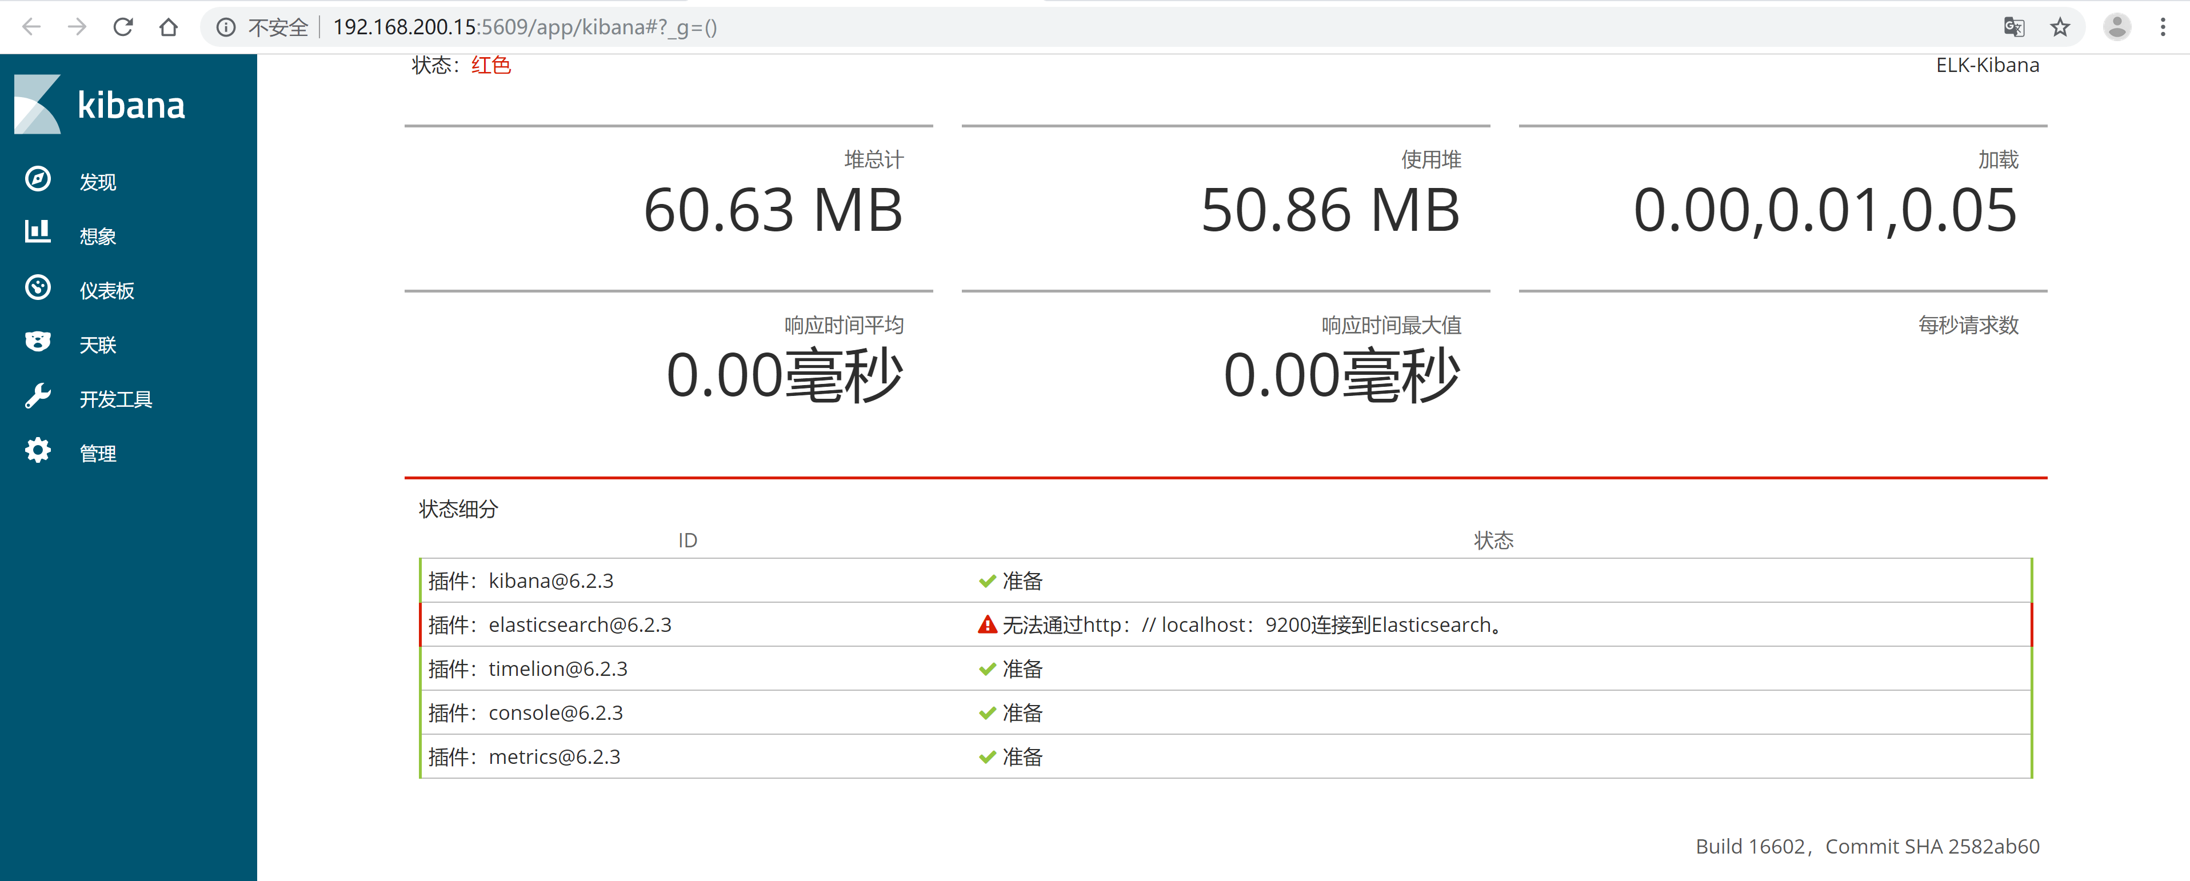The height and width of the screenshot is (881, 2190).
Task: Open the Chrome profile avatar
Action: 2116,27
